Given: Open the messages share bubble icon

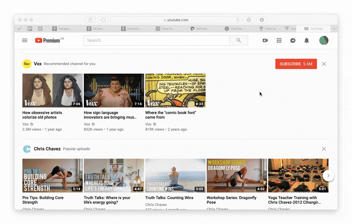Looking at the screenshot, I should click(x=293, y=40).
